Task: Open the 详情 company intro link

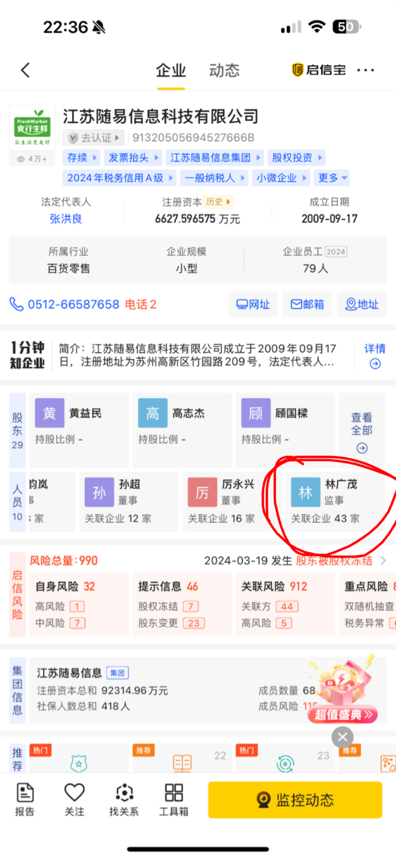Action: tap(375, 349)
